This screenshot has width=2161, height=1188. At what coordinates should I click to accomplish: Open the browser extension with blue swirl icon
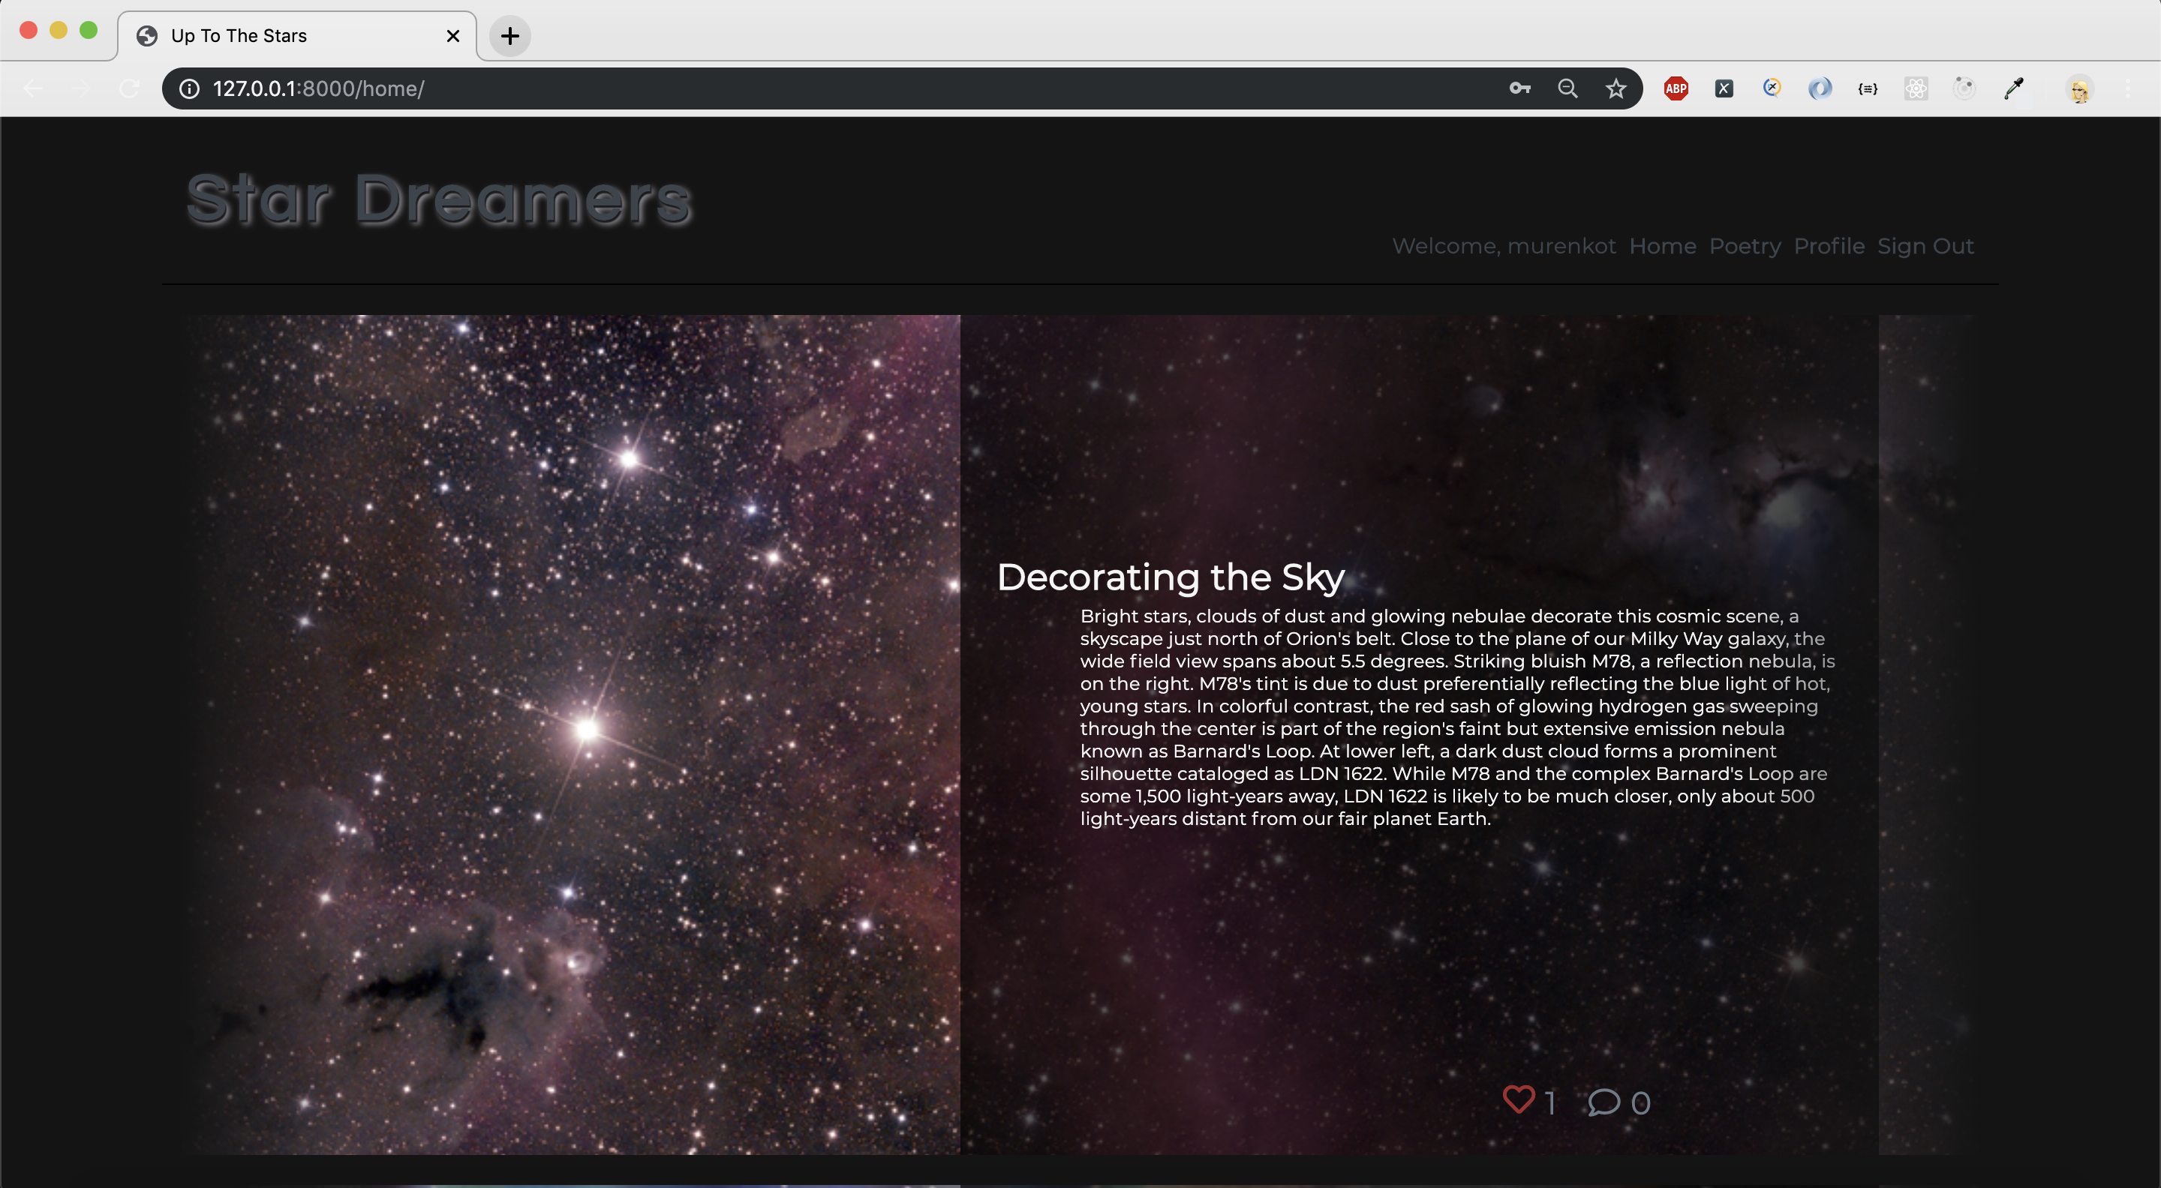[1820, 88]
